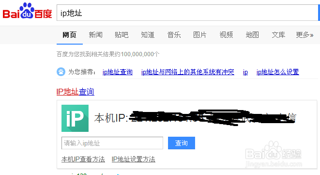
Task: Click the ip地址查询 recommendation link
Action: click(x=118, y=72)
